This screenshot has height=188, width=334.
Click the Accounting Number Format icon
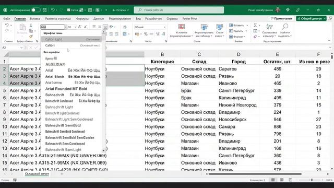point(137,34)
